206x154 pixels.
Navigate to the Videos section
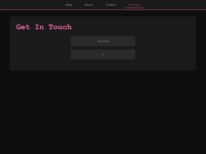pos(111,5)
